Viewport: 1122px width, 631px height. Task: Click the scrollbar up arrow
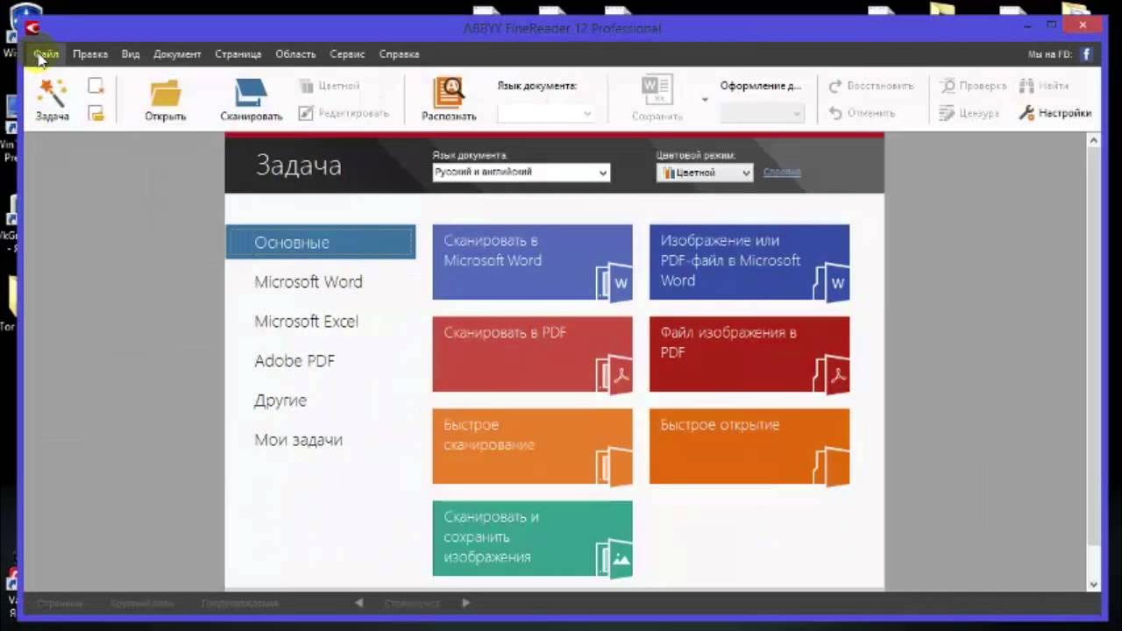pos(1093,140)
